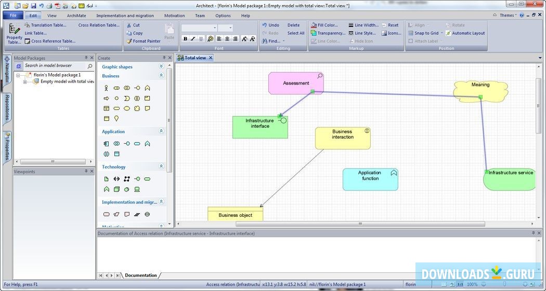Click the Save icon in quick access toolbar
Viewport: 546px width, 291px height.
click(x=33, y=6)
